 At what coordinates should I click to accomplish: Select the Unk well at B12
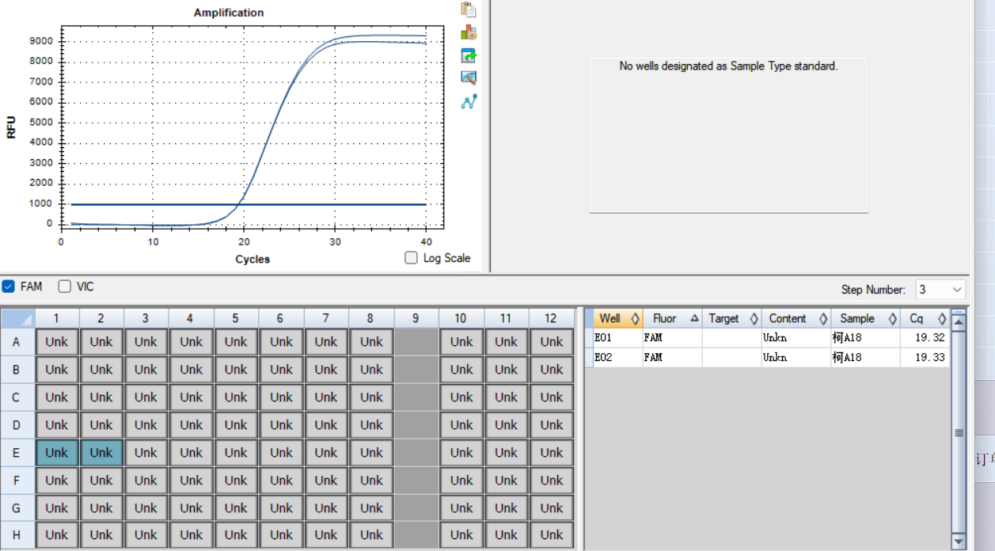552,370
